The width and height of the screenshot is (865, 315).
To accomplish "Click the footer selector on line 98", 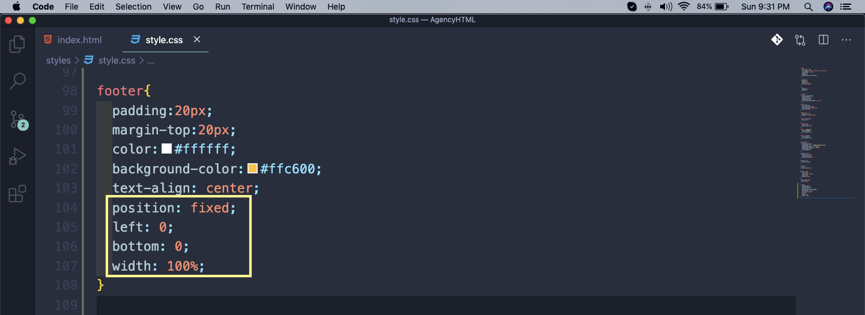I will click(120, 91).
